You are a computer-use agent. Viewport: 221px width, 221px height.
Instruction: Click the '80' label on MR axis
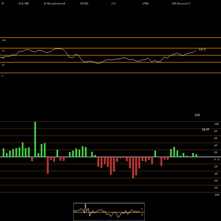[216, 131]
